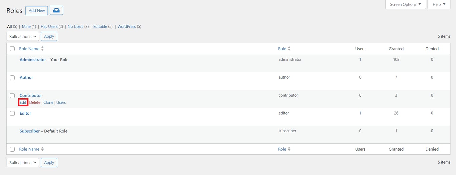Image resolution: width=456 pixels, height=175 pixels.
Task: Tick the Author role checkbox
Action: (x=12, y=78)
